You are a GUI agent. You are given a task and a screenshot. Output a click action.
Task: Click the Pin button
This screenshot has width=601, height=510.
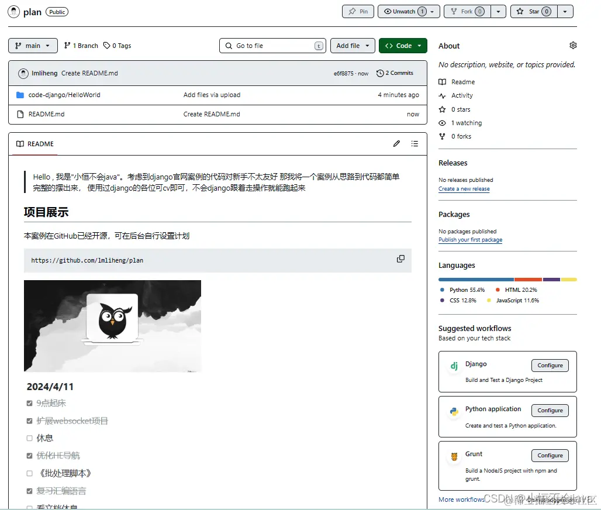point(358,12)
